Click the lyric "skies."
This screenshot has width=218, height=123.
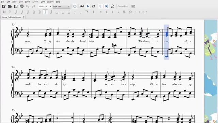(91, 41)
